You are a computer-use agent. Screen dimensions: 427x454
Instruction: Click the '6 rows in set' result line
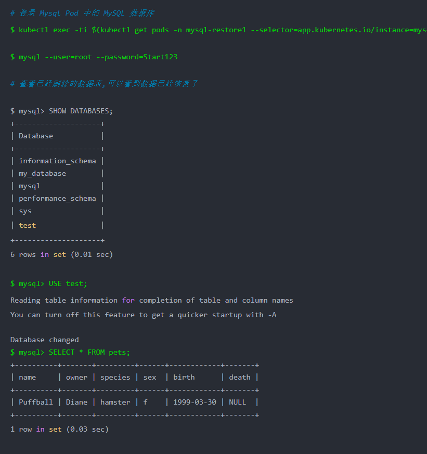pyautogui.click(x=62, y=254)
